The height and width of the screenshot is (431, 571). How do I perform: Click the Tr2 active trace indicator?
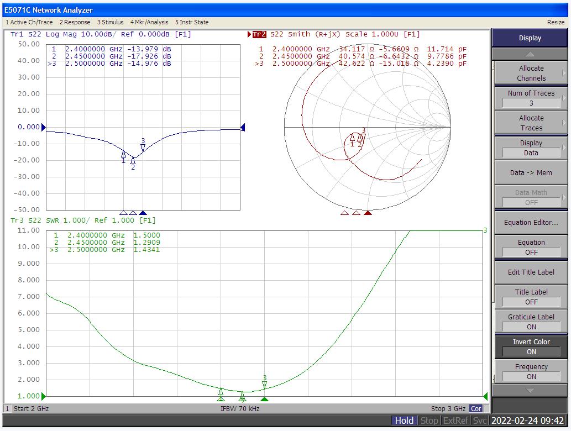(259, 34)
